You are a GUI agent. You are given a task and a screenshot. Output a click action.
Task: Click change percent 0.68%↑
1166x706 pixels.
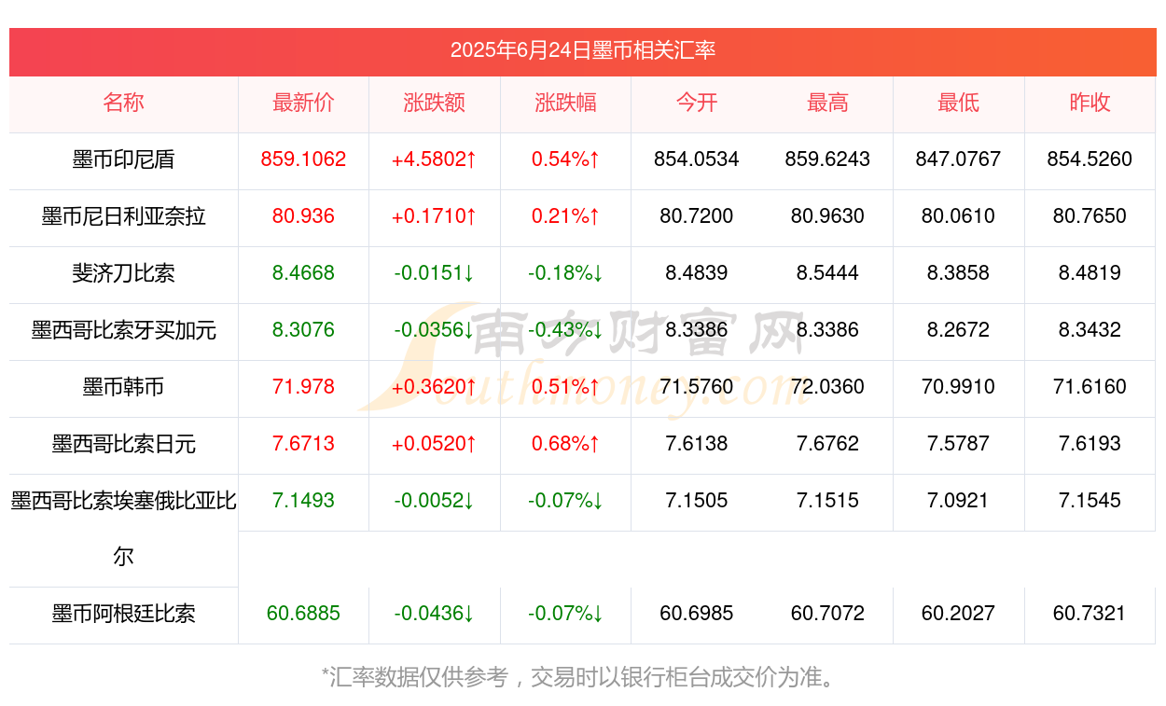pos(565,444)
